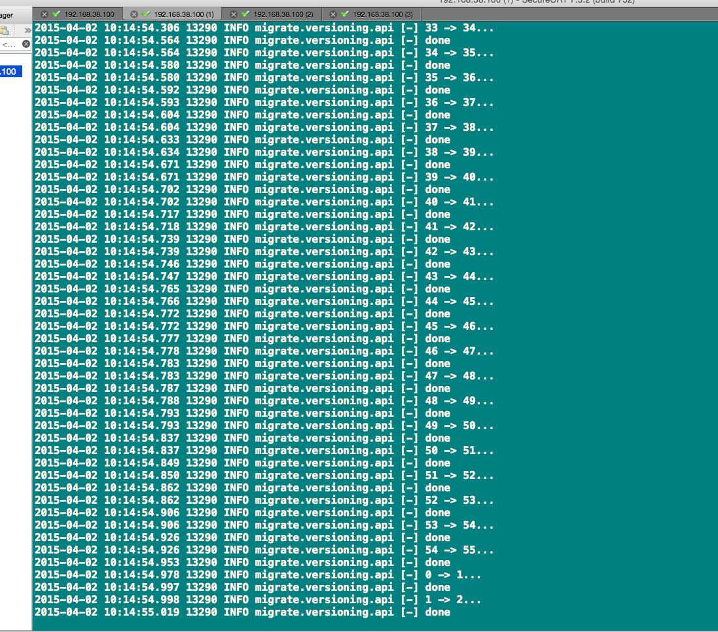718x632 pixels.
Task: Click the log line '33 -> 34...'
Action: [x=264, y=28]
